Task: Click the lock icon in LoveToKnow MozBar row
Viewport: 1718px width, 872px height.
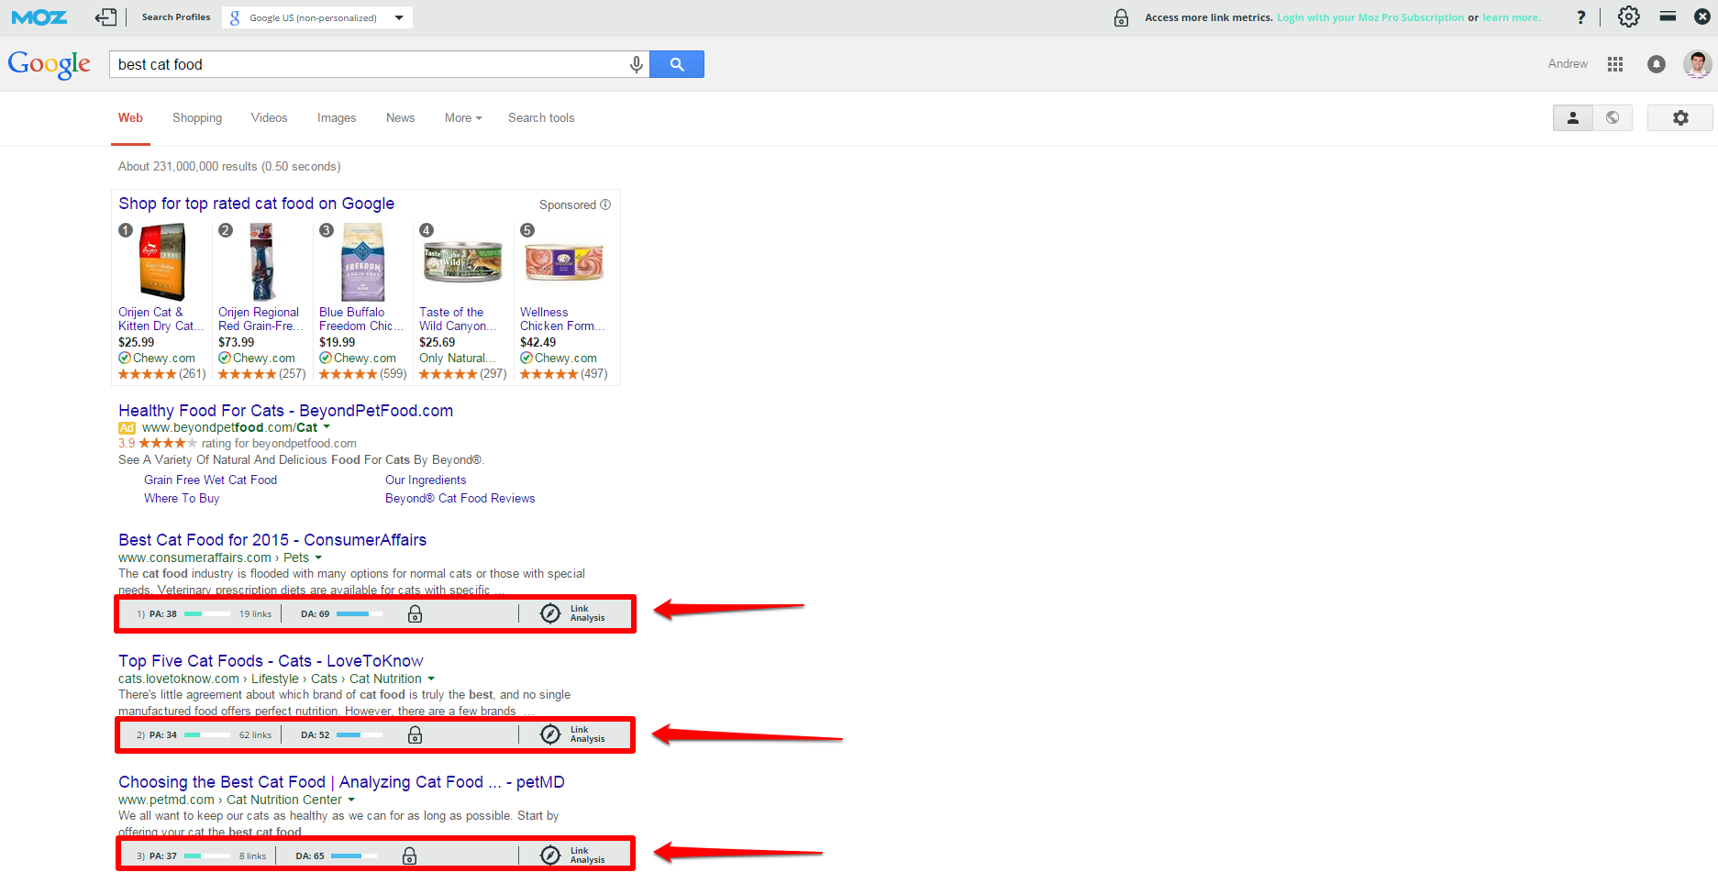Action: click(415, 735)
